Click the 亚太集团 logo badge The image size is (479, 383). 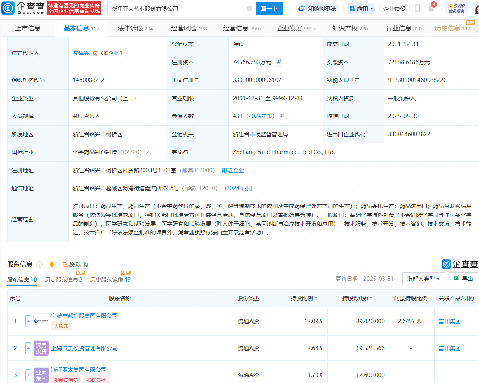point(41,375)
